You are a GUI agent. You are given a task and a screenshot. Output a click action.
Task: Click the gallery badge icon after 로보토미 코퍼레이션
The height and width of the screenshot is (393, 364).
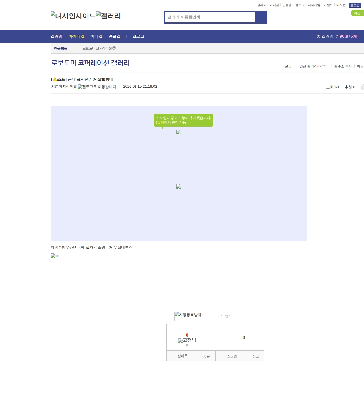click(115, 48)
